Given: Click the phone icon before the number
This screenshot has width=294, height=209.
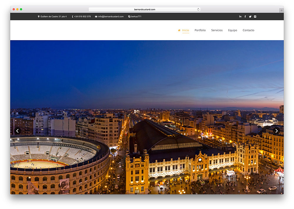Looking at the screenshot, I should coord(73,17).
